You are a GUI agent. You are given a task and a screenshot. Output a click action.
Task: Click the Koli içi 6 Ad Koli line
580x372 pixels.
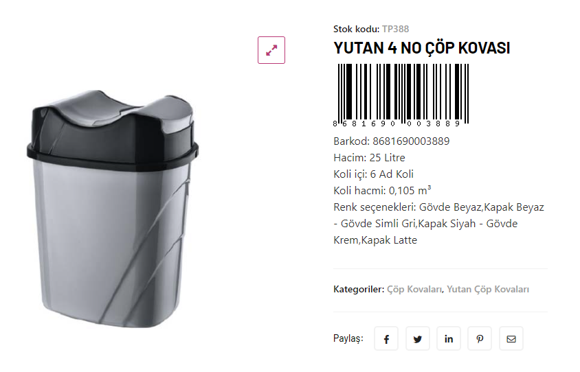tap(373, 174)
